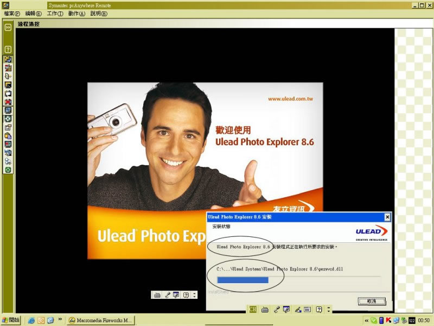The width and height of the screenshot is (434, 326).
Task: Click the properties card icon in left toolbar
Action: click(x=8, y=128)
